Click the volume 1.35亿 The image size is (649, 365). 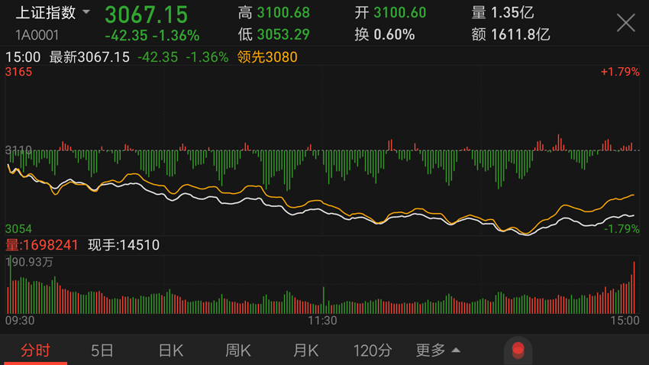pyautogui.click(x=512, y=13)
